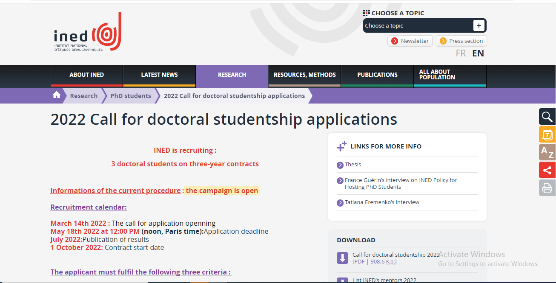
Task: Go to the Research breadcrumb
Action: pos(84,96)
